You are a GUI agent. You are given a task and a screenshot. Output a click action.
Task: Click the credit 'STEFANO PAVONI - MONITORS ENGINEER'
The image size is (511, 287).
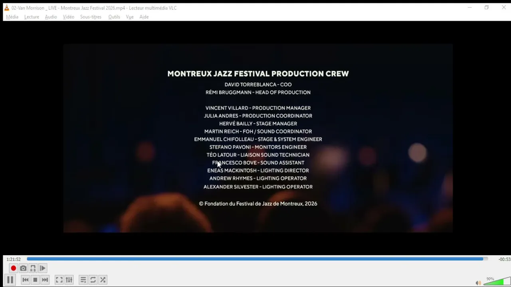pyautogui.click(x=258, y=147)
